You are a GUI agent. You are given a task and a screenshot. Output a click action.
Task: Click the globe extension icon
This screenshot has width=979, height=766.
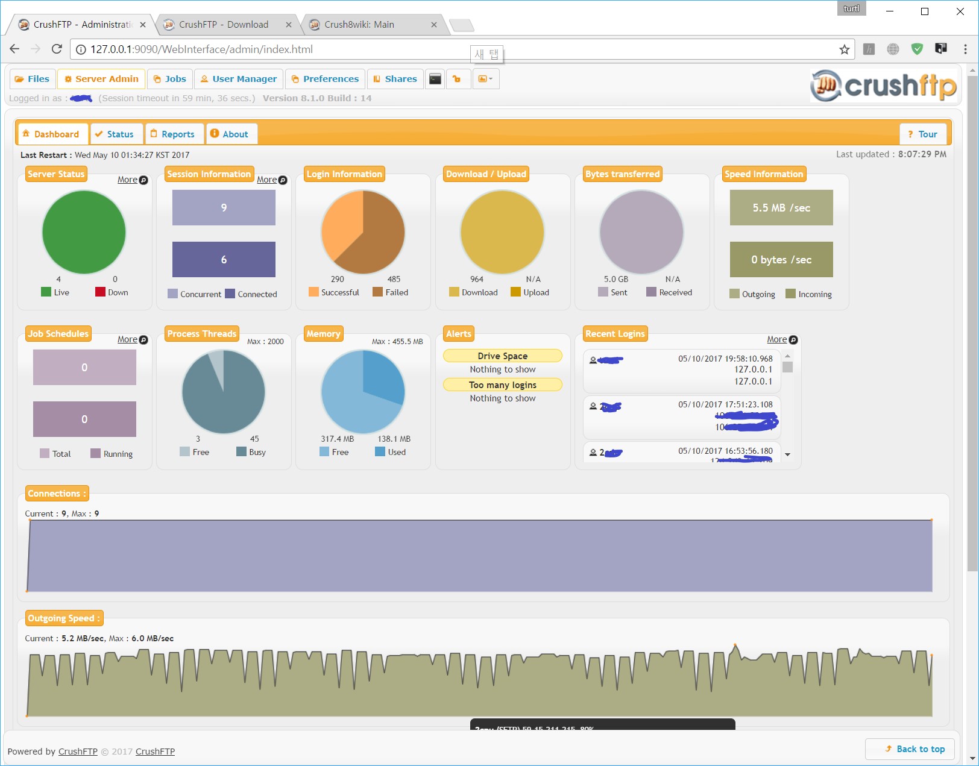(x=893, y=49)
